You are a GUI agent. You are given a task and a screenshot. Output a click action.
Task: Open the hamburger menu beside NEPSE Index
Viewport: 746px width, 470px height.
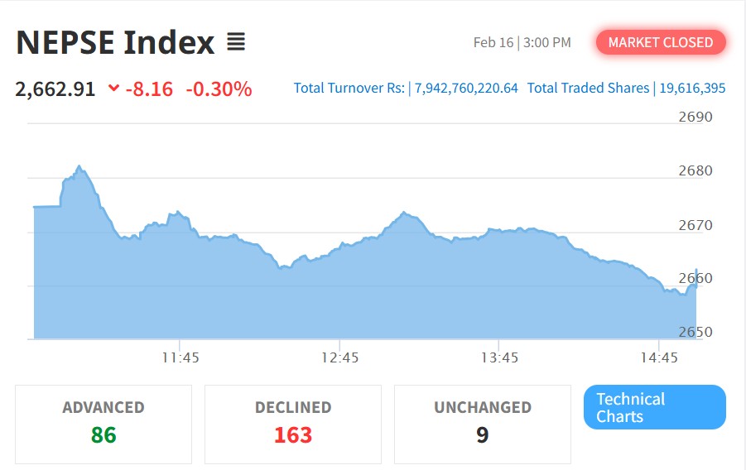236,42
